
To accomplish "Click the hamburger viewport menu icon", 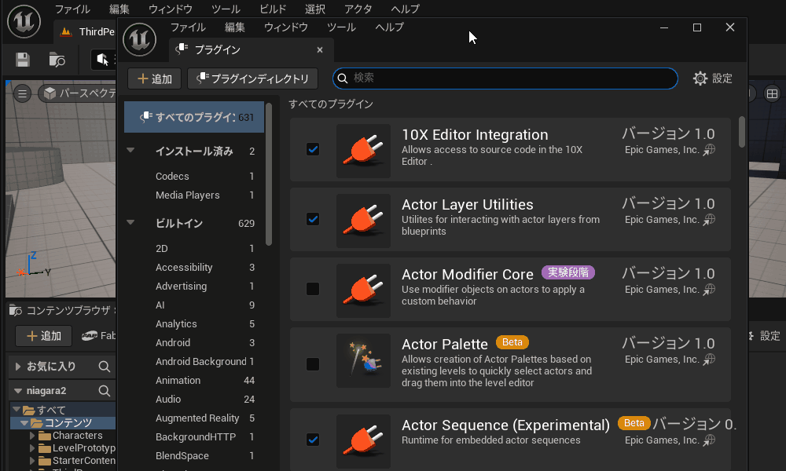I will coord(23,94).
